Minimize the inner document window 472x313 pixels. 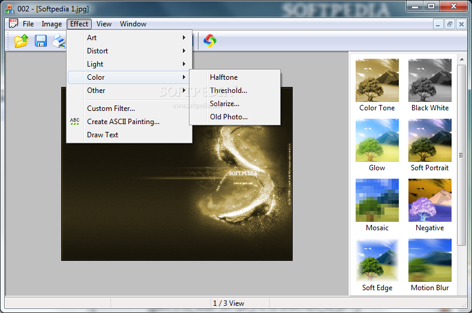coord(438,24)
